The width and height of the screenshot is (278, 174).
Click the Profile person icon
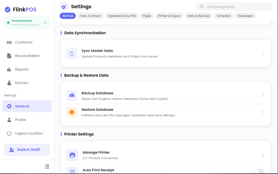tap(9, 120)
